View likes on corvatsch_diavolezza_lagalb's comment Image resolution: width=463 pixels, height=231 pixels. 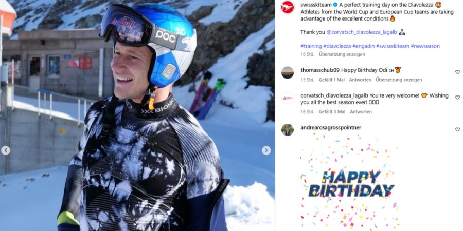[332, 112]
